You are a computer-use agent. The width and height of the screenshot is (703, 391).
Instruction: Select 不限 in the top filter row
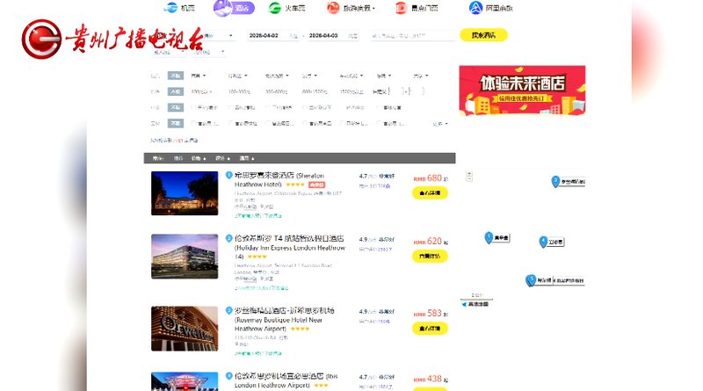pos(175,76)
